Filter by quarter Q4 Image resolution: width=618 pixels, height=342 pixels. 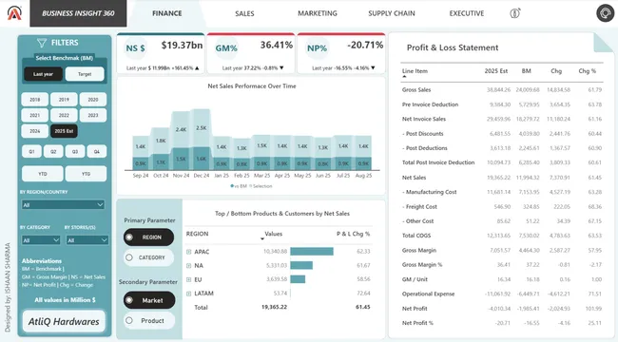pos(97,152)
